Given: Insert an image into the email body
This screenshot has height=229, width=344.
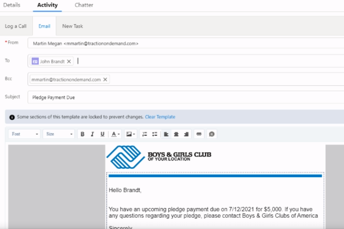Looking at the screenshot, I should pos(130,134).
